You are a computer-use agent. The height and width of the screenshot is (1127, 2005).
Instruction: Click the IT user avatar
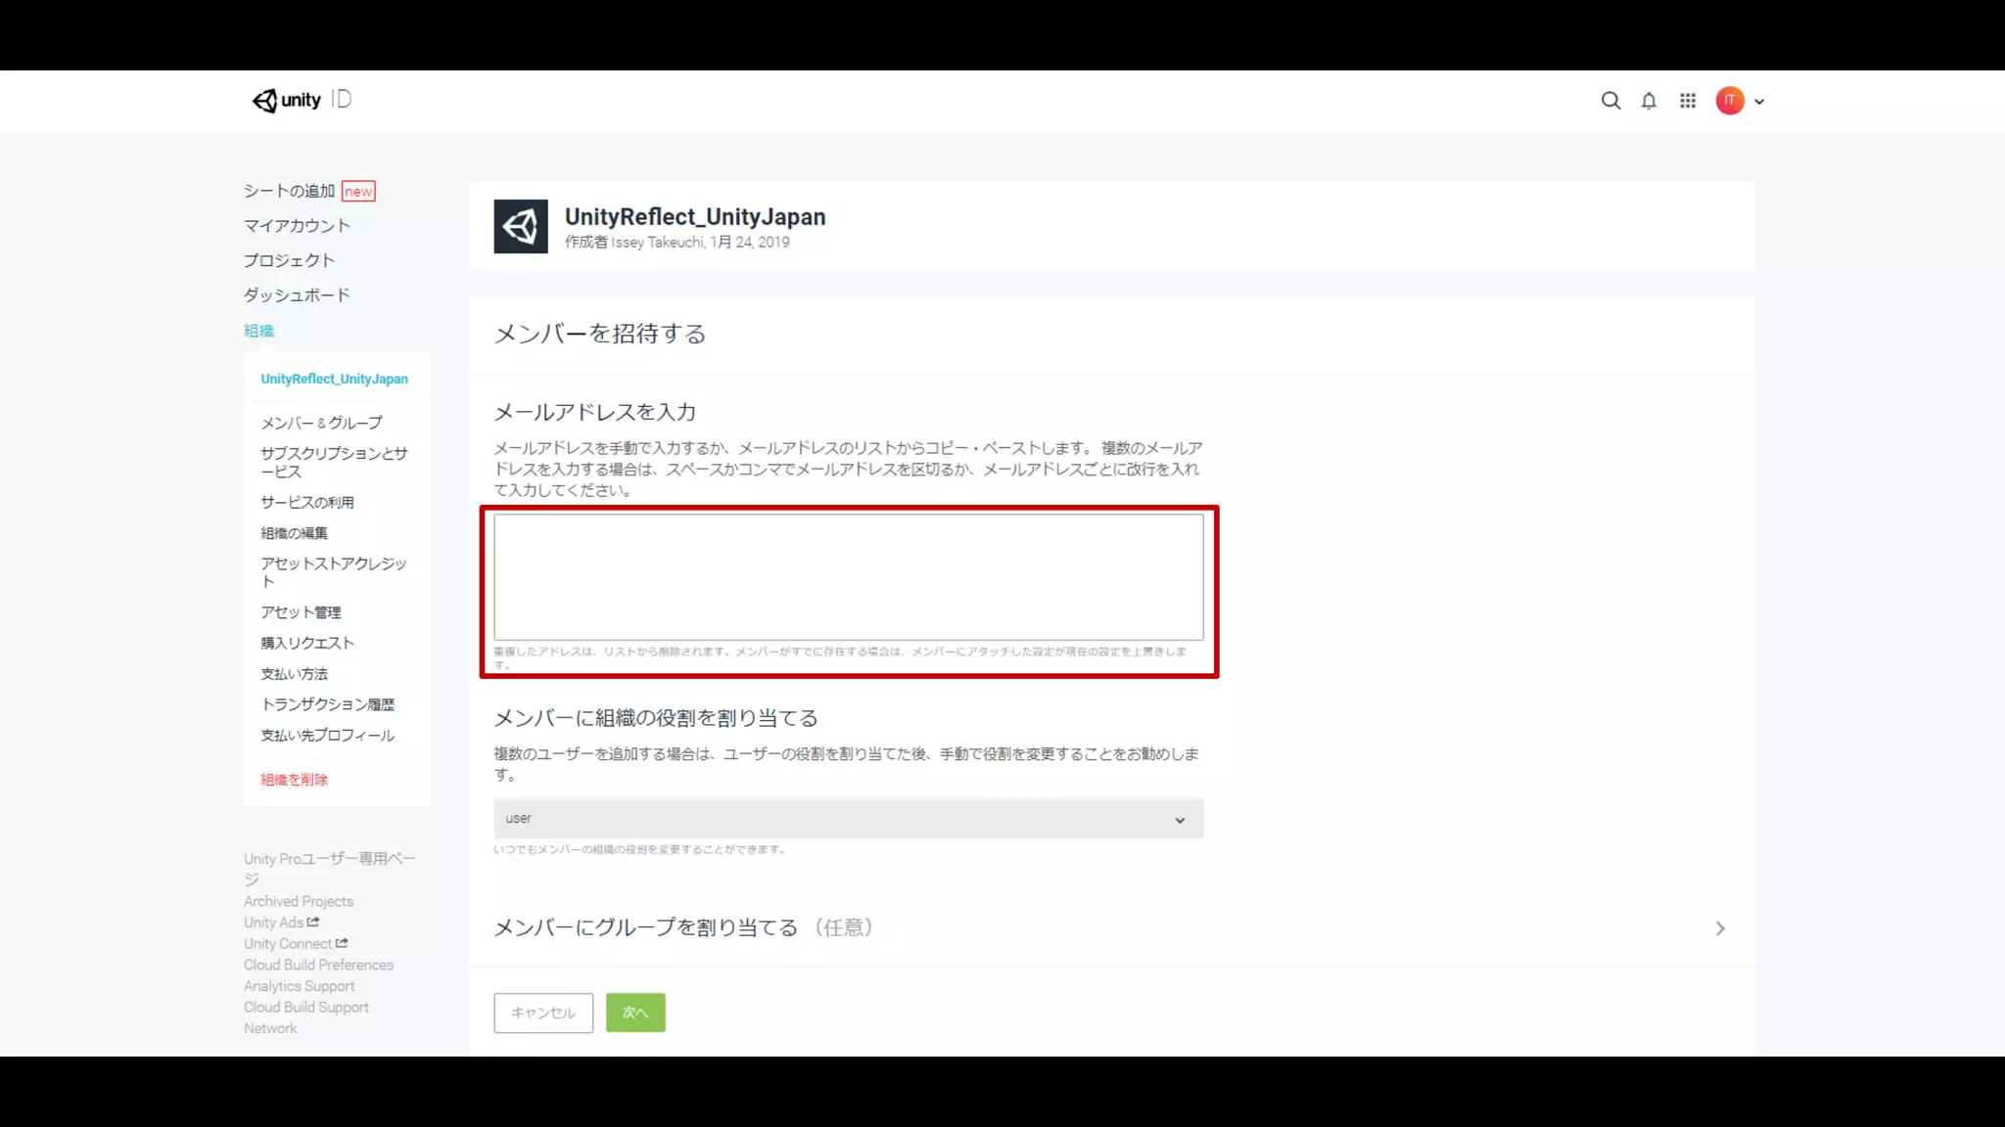click(x=1730, y=101)
